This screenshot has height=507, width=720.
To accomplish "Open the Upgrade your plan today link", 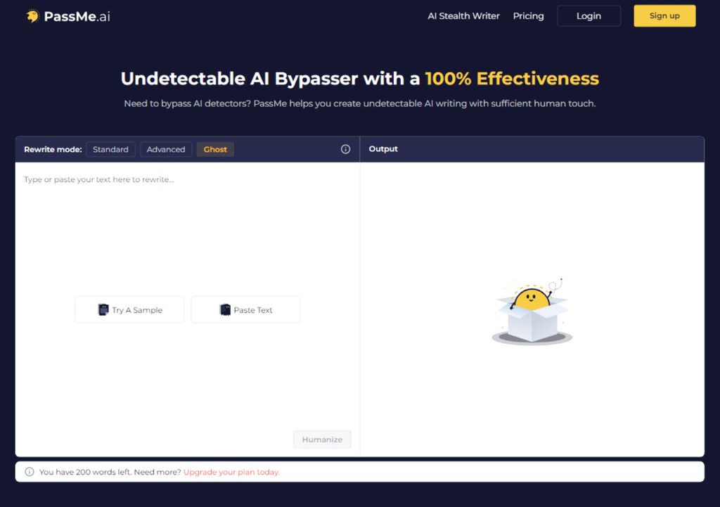I will click(x=231, y=472).
